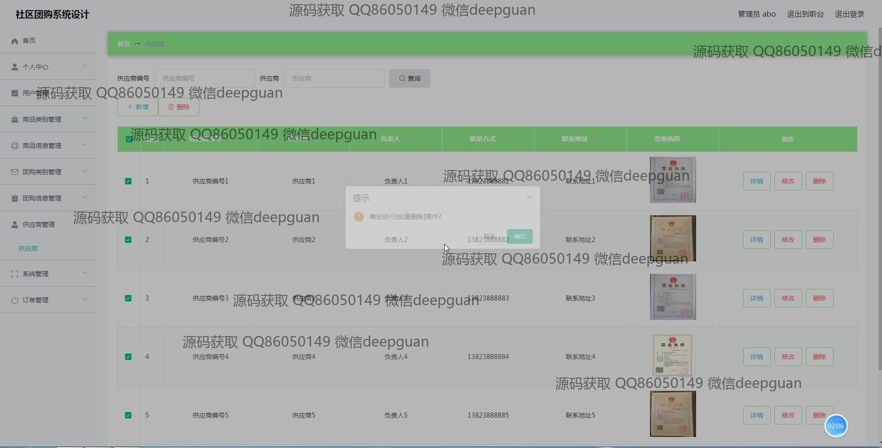Click the power icon beside 订单管理
882x448 pixels.
(15, 300)
